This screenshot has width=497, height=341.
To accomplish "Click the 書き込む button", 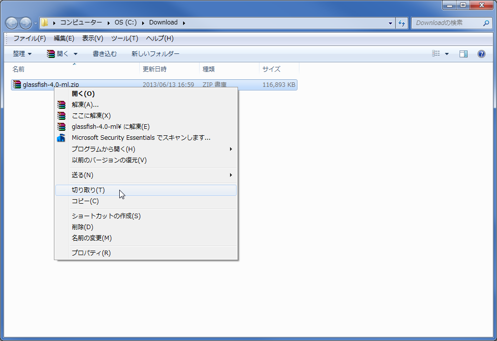I will (105, 53).
